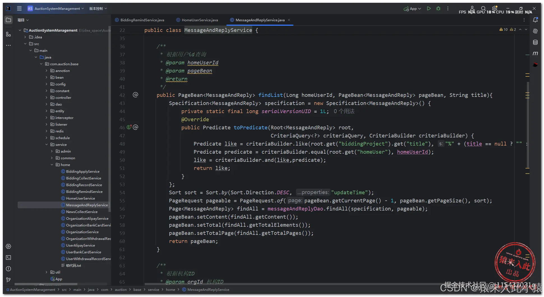Image resolution: width=544 pixels, height=297 pixels.
Task: Go to next highlighted problem arrow
Action: point(526,29)
